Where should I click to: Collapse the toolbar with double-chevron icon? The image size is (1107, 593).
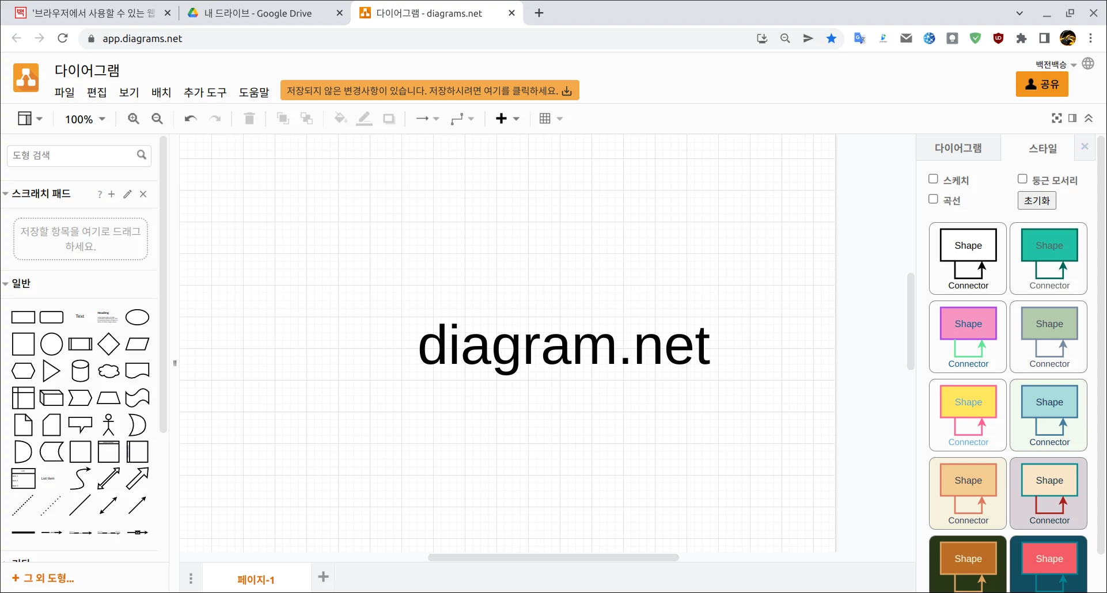point(1089,118)
